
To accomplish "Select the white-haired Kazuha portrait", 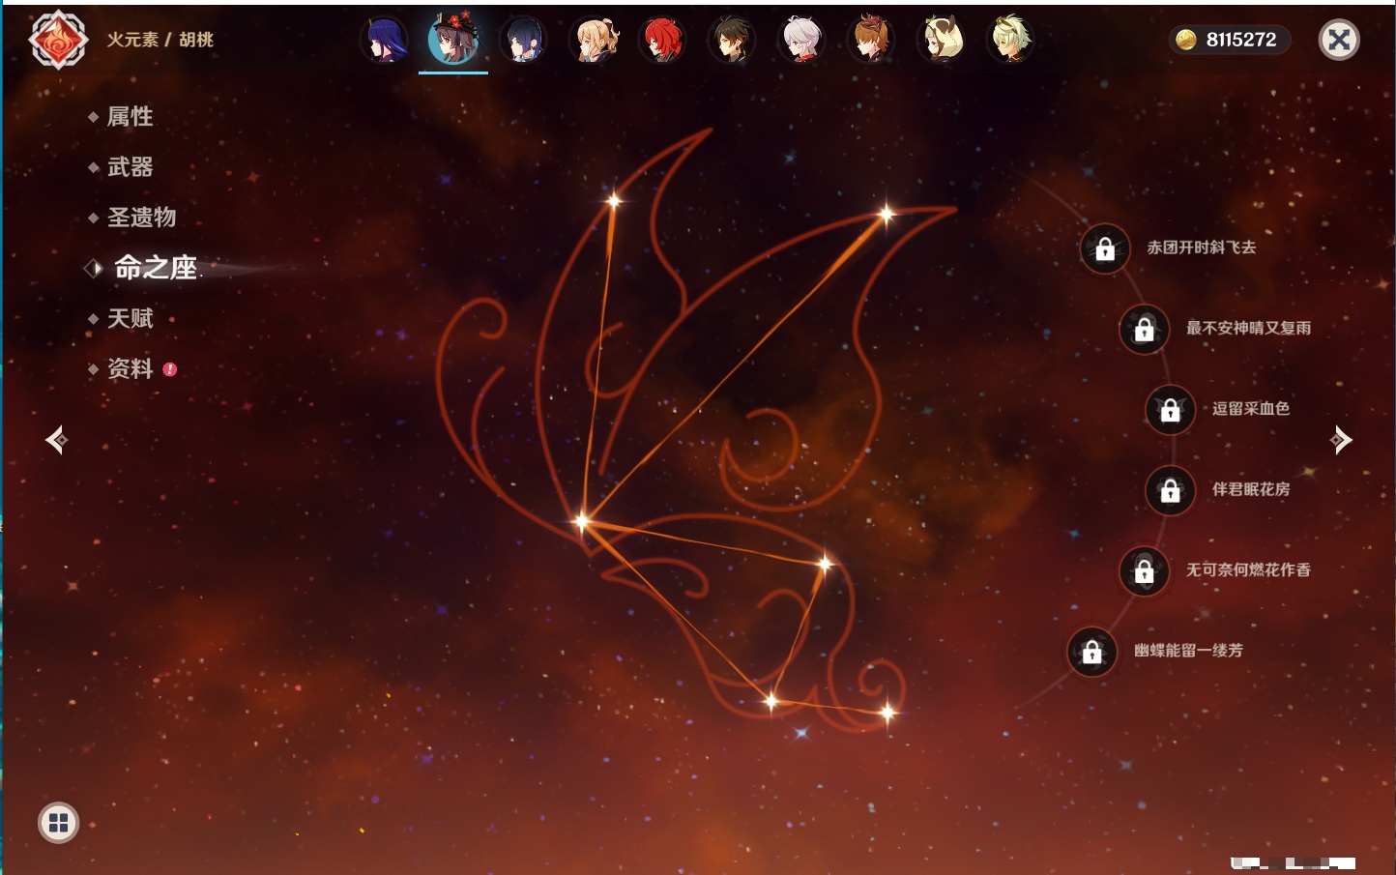I will pos(801,40).
